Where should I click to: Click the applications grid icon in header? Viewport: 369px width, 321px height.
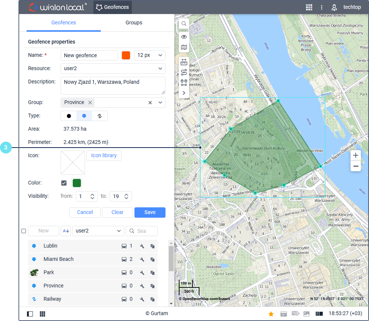click(309, 7)
